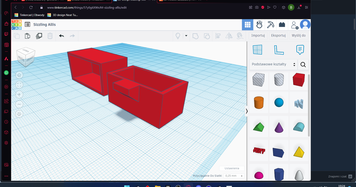Duplicate the selected shape
Viewport: 356px width, 187px height.
click(x=39, y=35)
